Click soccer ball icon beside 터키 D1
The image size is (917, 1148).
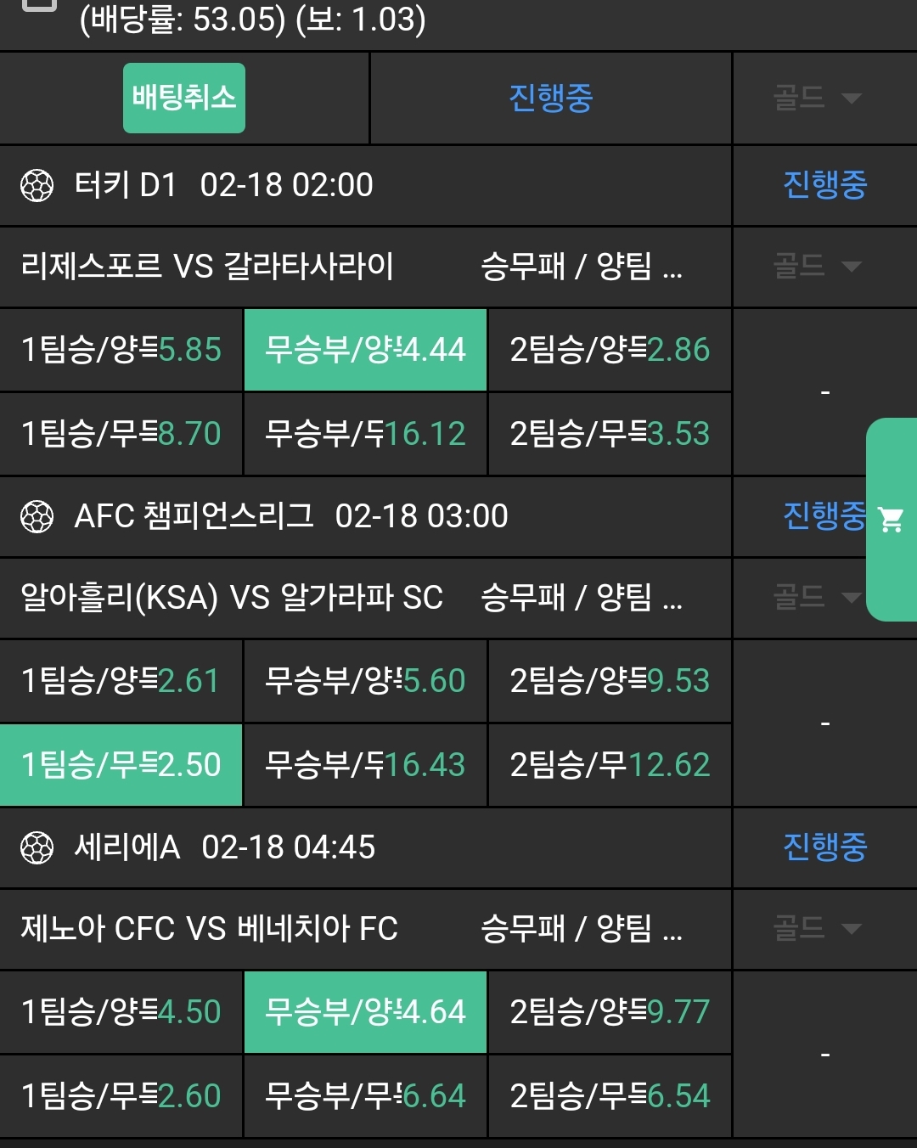pyautogui.click(x=37, y=185)
